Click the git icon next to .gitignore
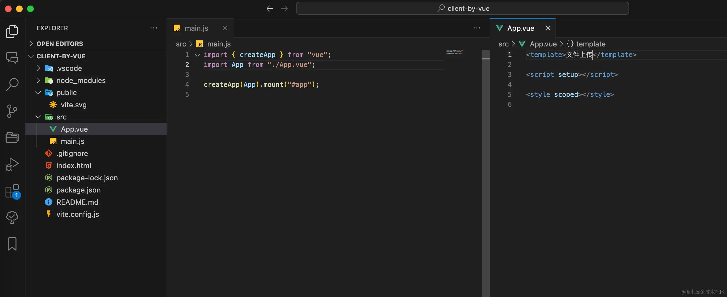727x297 pixels. 48,153
